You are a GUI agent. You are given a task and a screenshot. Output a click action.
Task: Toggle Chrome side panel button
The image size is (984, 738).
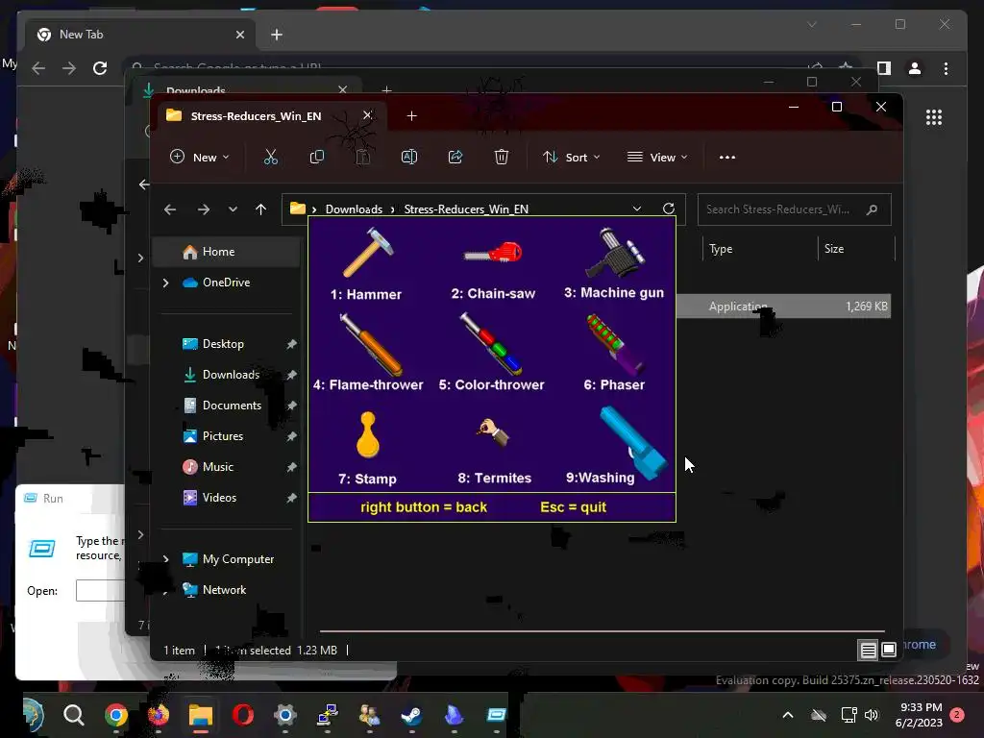[x=884, y=68]
